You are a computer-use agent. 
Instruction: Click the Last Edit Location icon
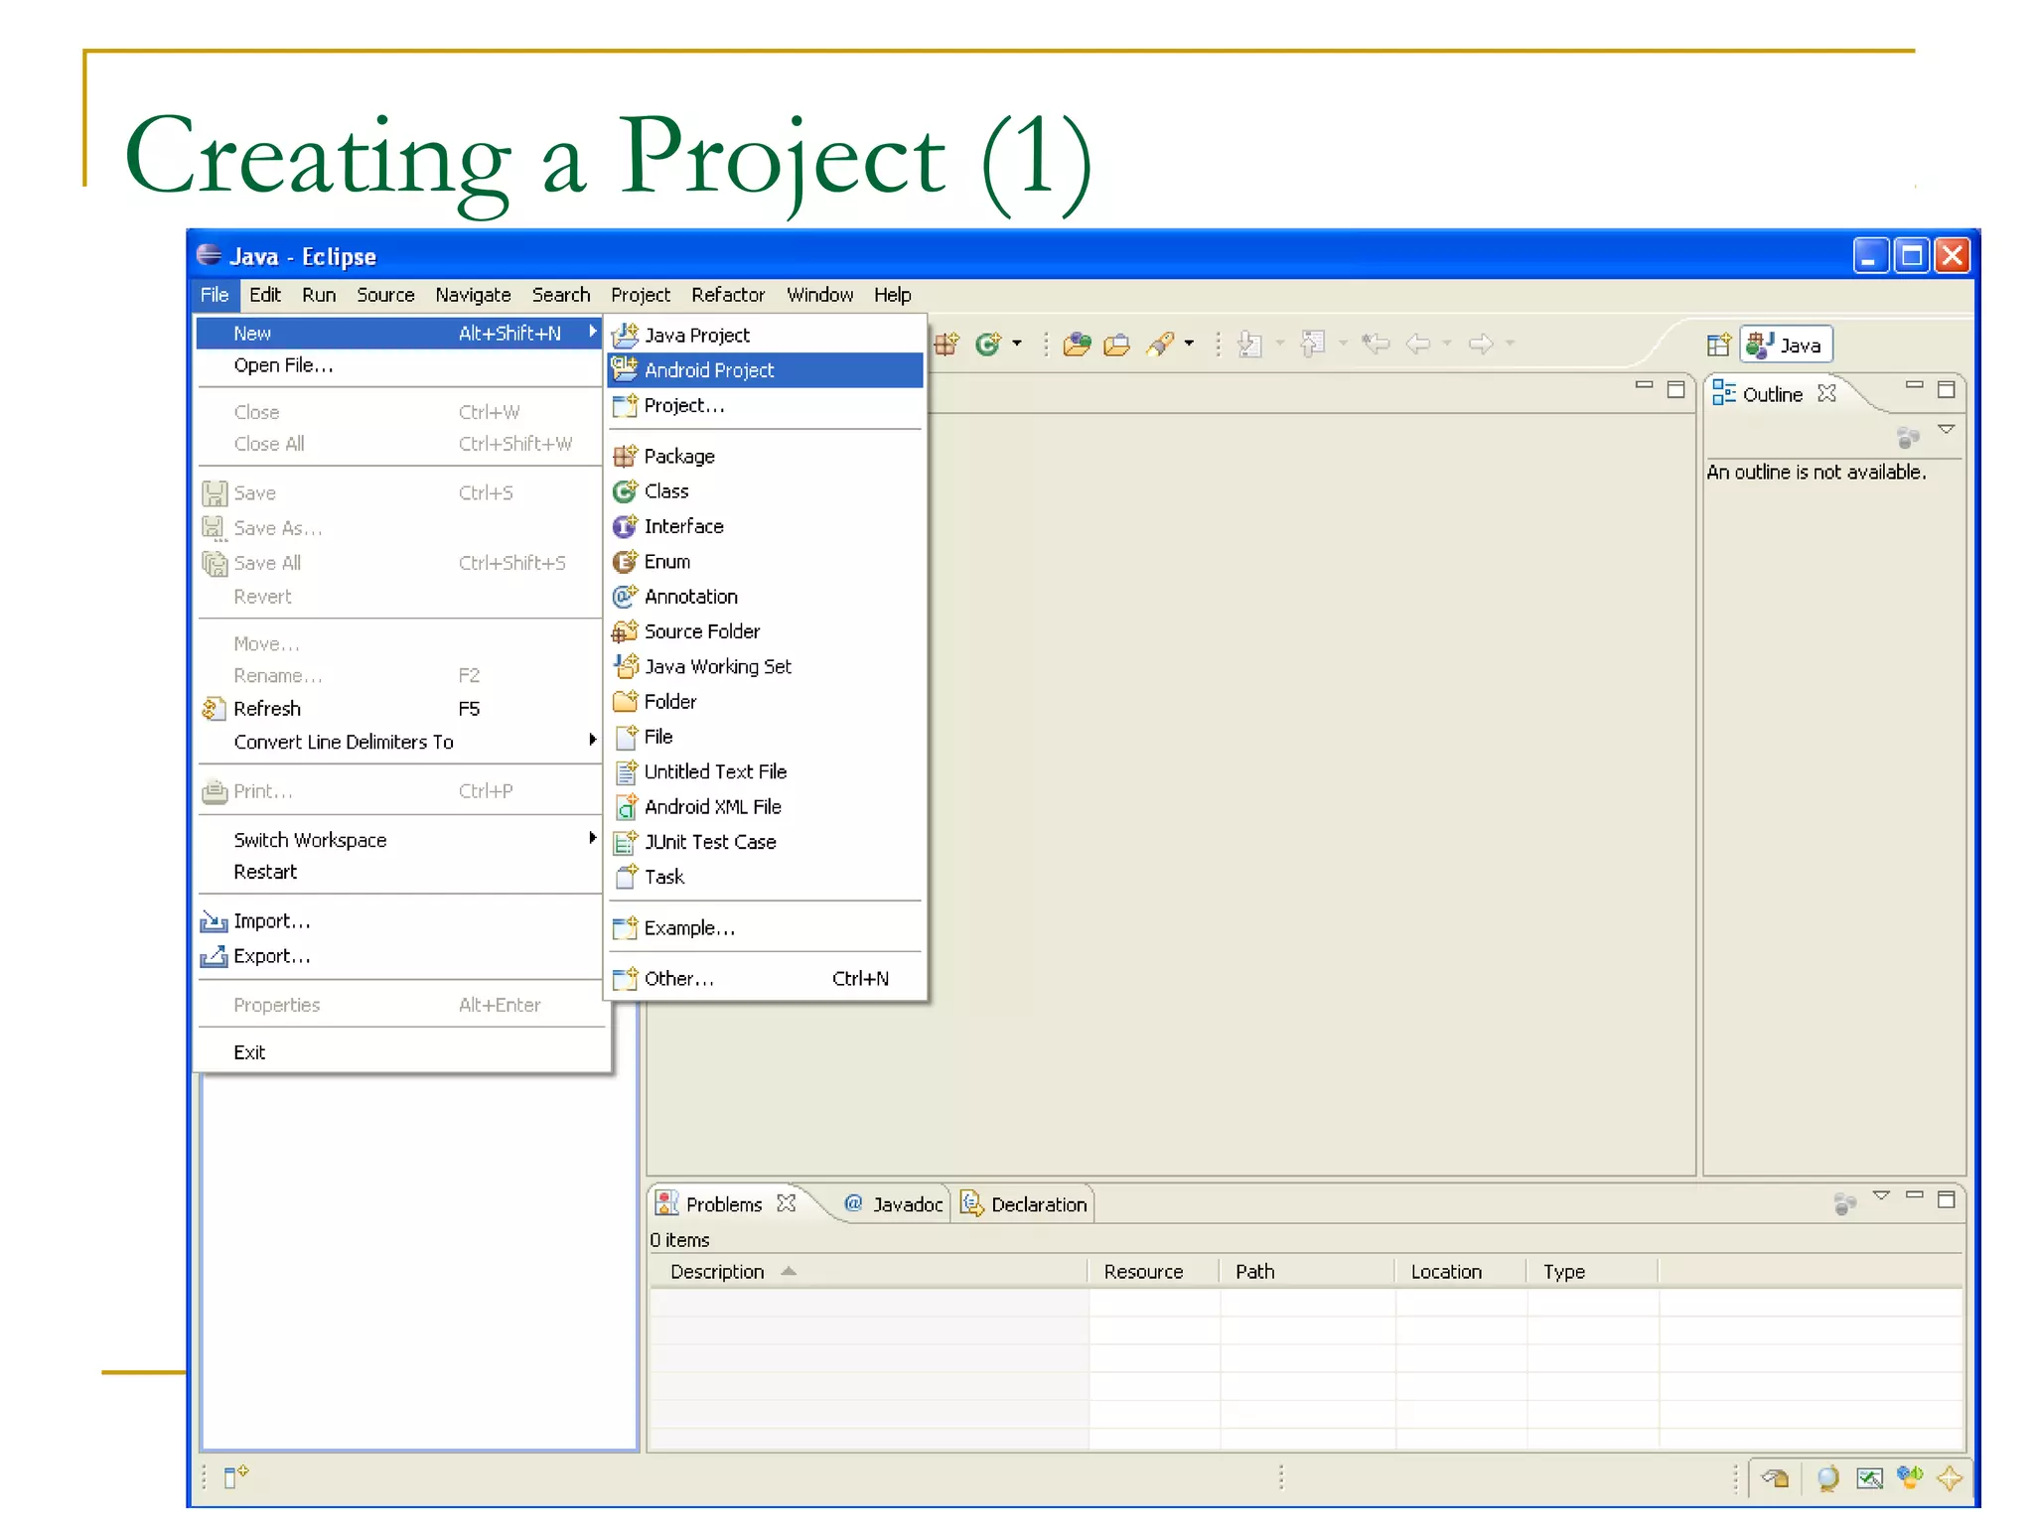point(1376,345)
